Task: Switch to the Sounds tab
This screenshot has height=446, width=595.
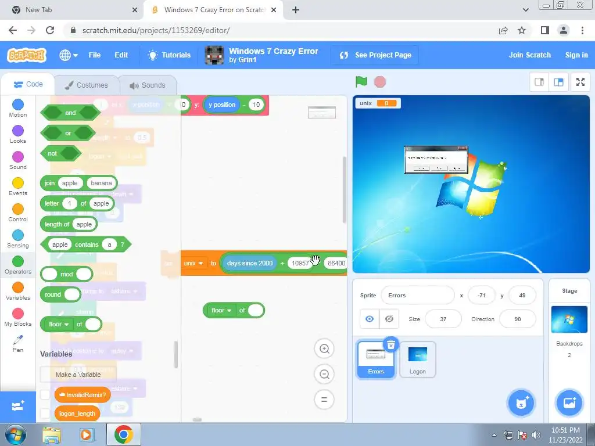Action: (x=148, y=85)
